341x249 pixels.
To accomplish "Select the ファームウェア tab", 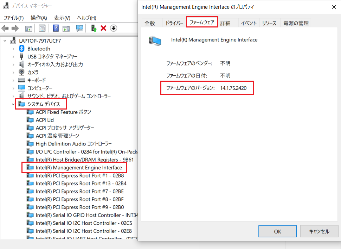I will tap(202, 22).
